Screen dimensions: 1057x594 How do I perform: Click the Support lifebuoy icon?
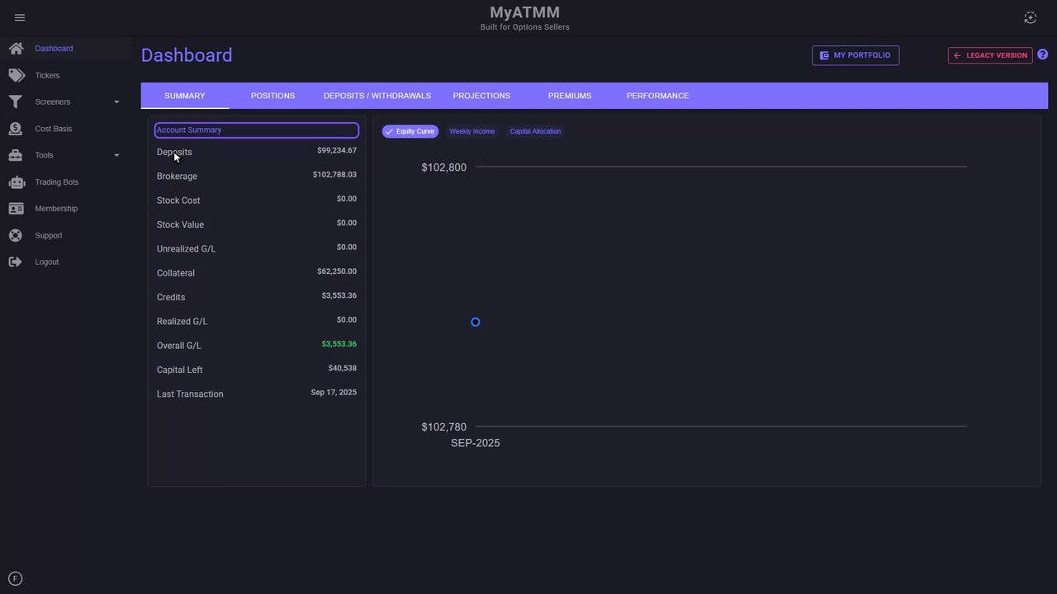coord(16,235)
